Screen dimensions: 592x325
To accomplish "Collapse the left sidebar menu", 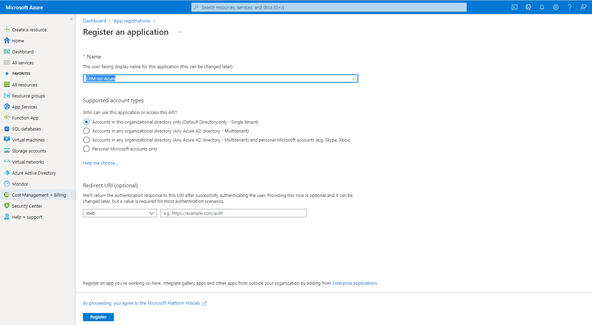I will click(71, 19).
